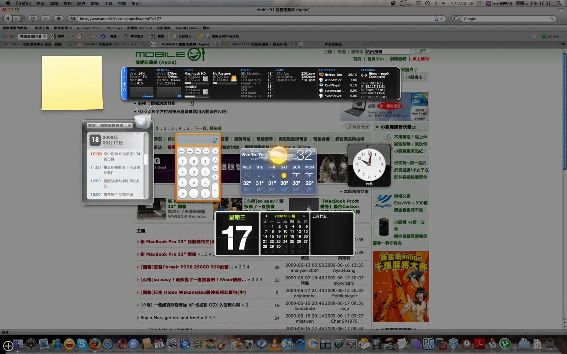Open iCal calendar icon in the Dock
Image resolution: width=567 pixels, height=354 pixels.
pyautogui.click(x=159, y=343)
